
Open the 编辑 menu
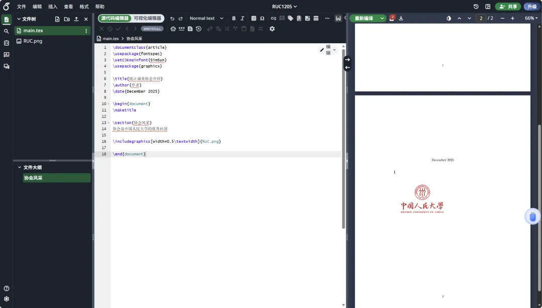pos(37,7)
